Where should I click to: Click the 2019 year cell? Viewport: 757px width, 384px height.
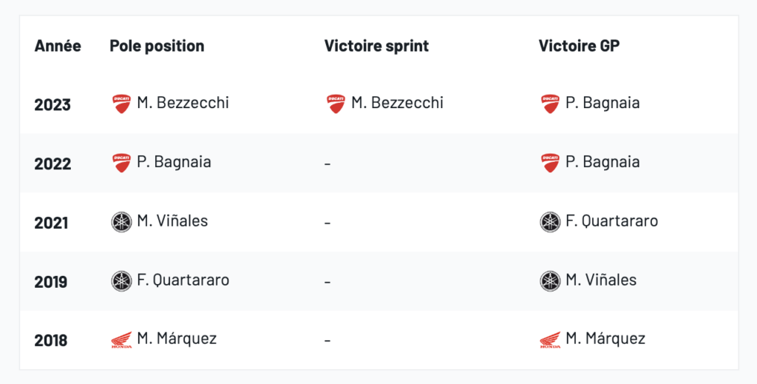tap(51, 282)
